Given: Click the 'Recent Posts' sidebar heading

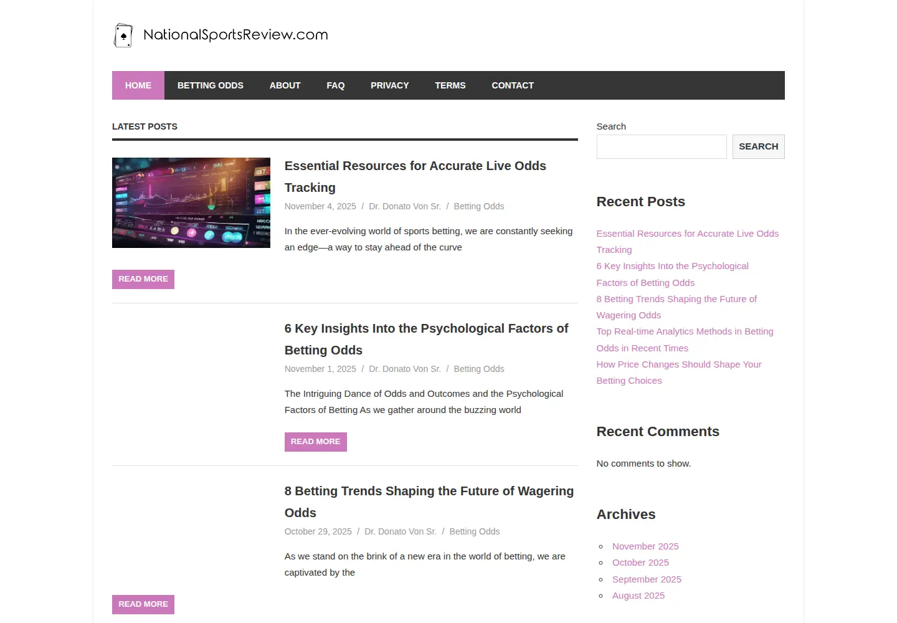Looking at the screenshot, I should [641, 202].
